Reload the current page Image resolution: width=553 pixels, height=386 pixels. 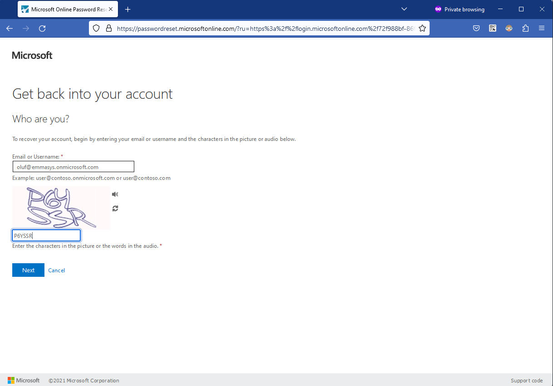tap(42, 28)
